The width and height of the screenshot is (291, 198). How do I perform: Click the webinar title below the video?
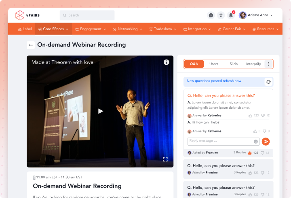pyautogui.click(x=77, y=186)
